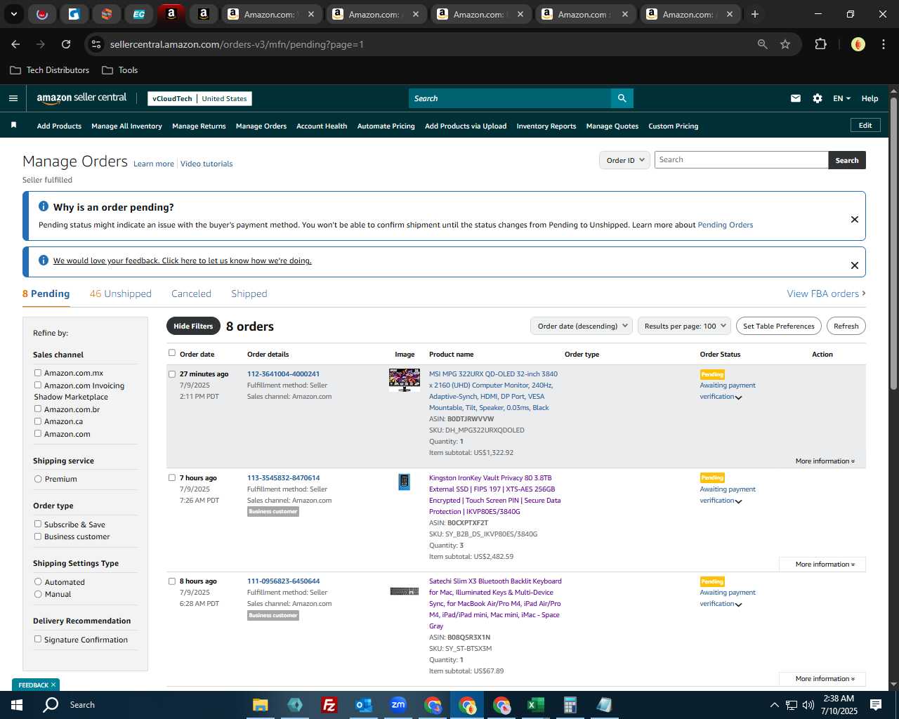Image resolution: width=899 pixels, height=719 pixels.
Task: Open the Chrome profile avatar
Action: [x=858, y=44]
